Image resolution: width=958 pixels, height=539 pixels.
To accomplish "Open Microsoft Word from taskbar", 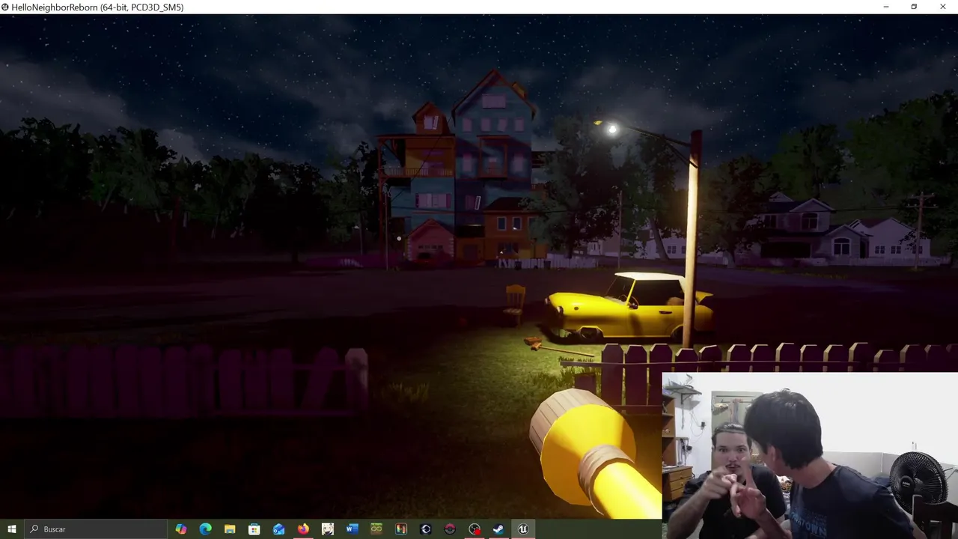I will [x=352, y=529].
